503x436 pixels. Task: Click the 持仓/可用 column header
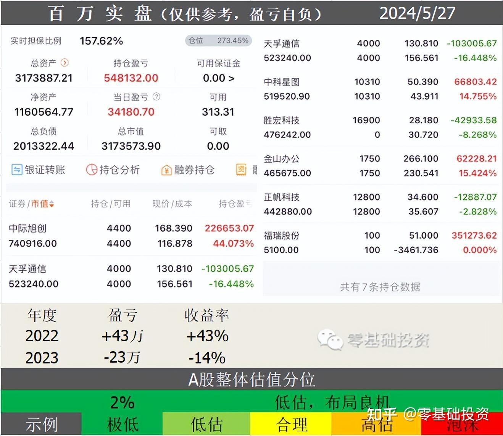pos(111,204)
